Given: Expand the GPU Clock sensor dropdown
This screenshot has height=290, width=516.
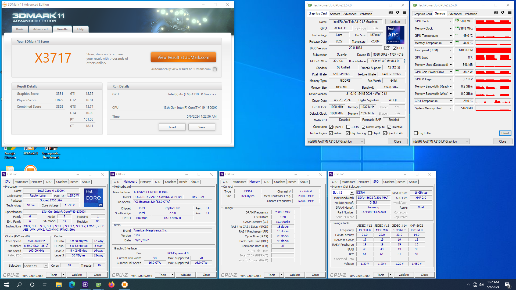Looking at the screenshot, I should [x=451, y=21].
